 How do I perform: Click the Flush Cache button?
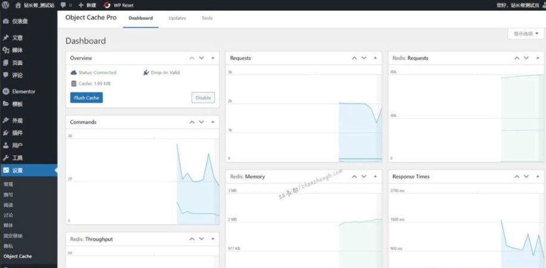pos(86,98)
